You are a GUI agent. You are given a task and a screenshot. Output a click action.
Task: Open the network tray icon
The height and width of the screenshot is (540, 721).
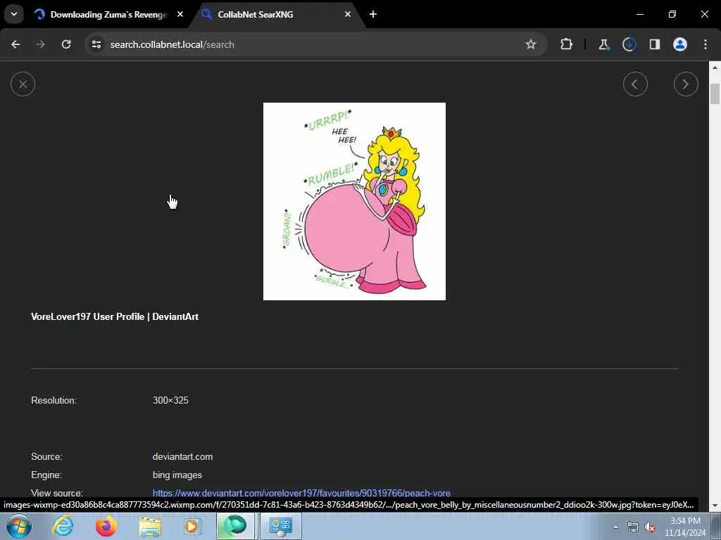click(x=633, y=527)
